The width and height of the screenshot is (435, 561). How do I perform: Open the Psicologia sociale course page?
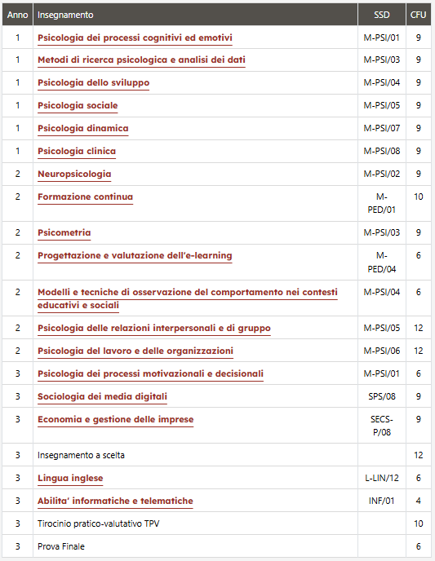[x=78, y=105]
